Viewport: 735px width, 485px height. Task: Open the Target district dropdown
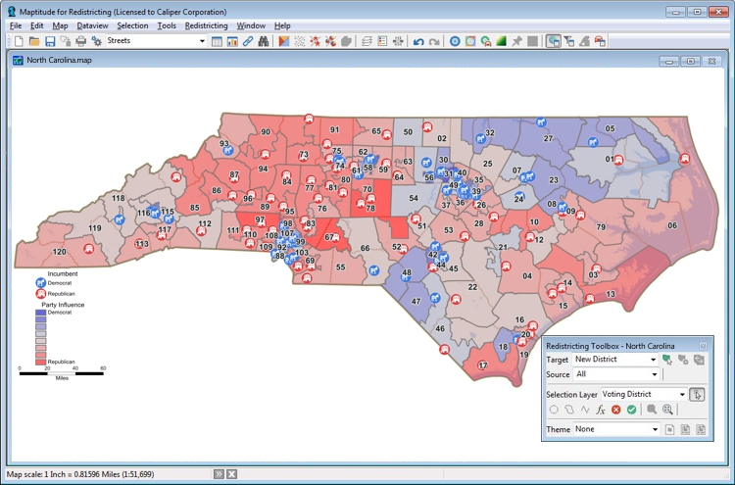[654, 360]
